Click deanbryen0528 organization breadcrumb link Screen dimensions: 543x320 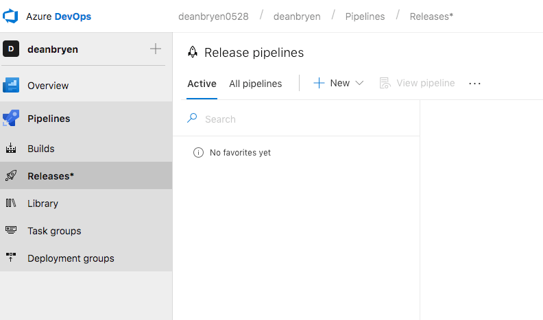[213, 16]
